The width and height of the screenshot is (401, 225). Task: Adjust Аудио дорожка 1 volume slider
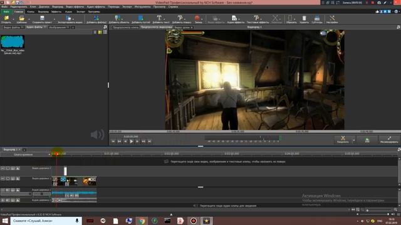pos(16,194)
